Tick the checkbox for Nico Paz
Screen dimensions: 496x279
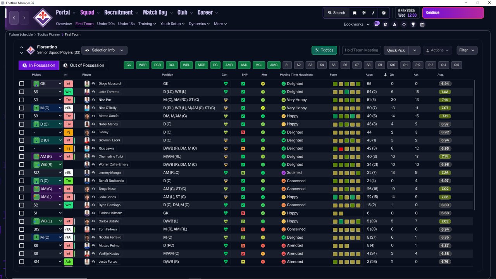click(22, 100)
